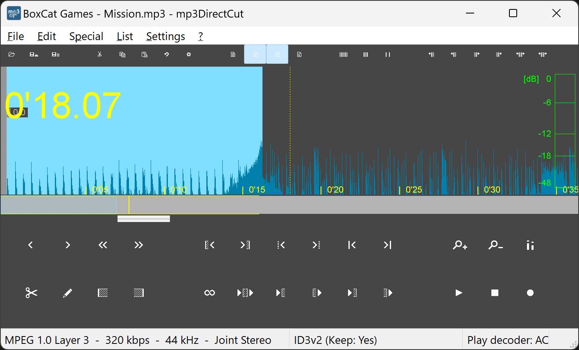Image resolution: width=579 pixels, height=350 pixels.
Task: Open the List menu
Action: tap(125, 36)
